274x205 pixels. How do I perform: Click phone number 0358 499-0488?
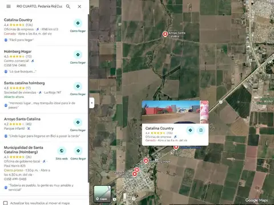[15, 179]
